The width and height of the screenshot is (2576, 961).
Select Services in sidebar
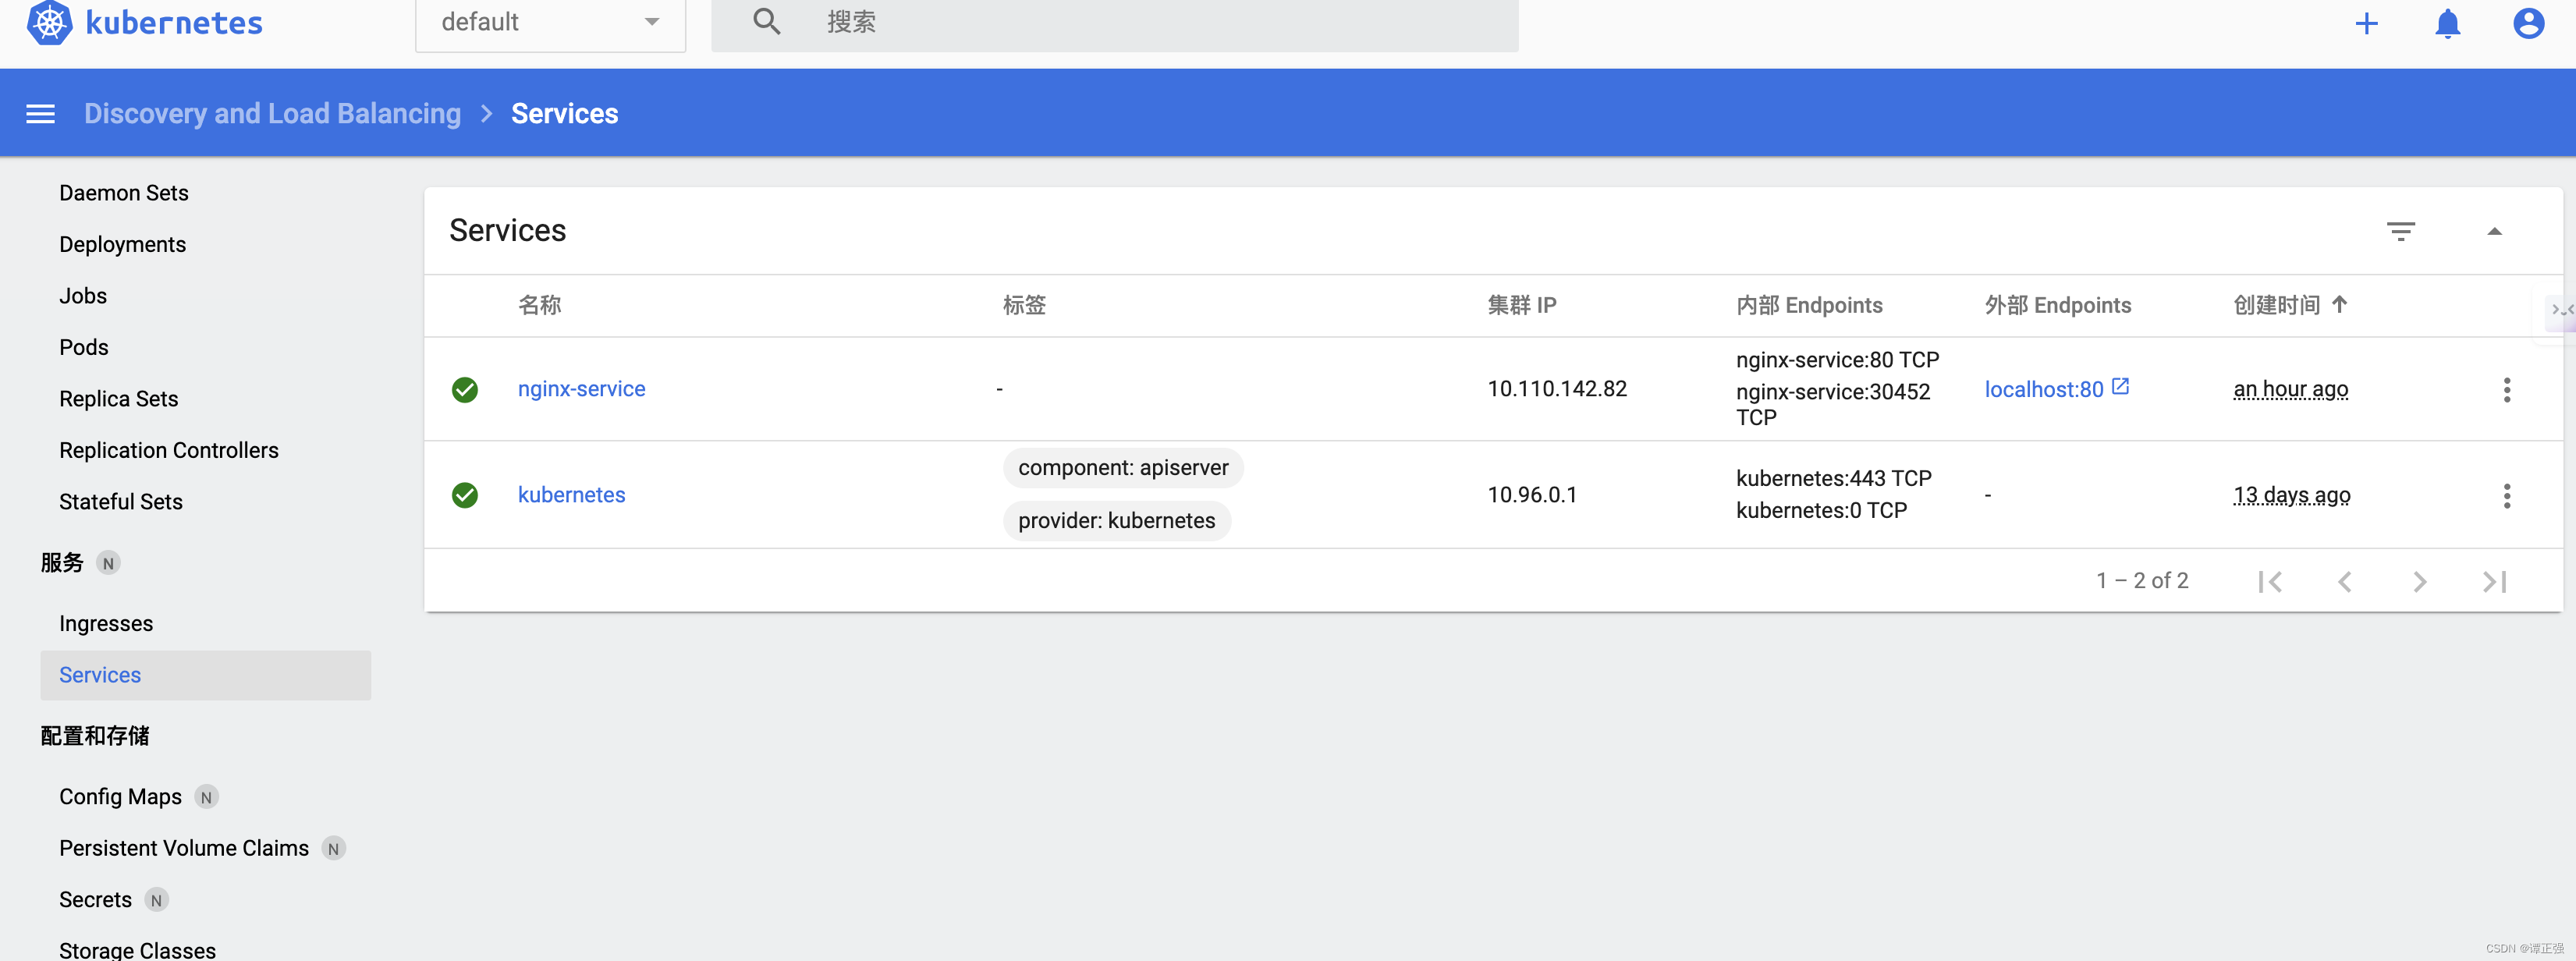click(x=205, y=675)
